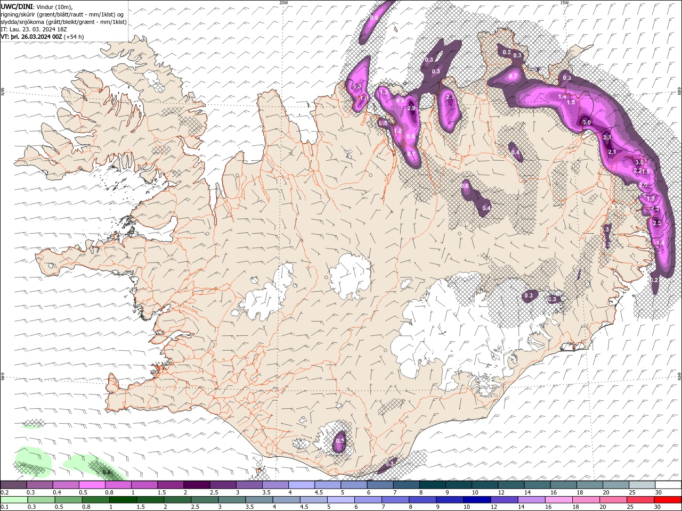Click the 0.2 value at the band's southern tip
682x511 pixels.
[x=655, y=280]
